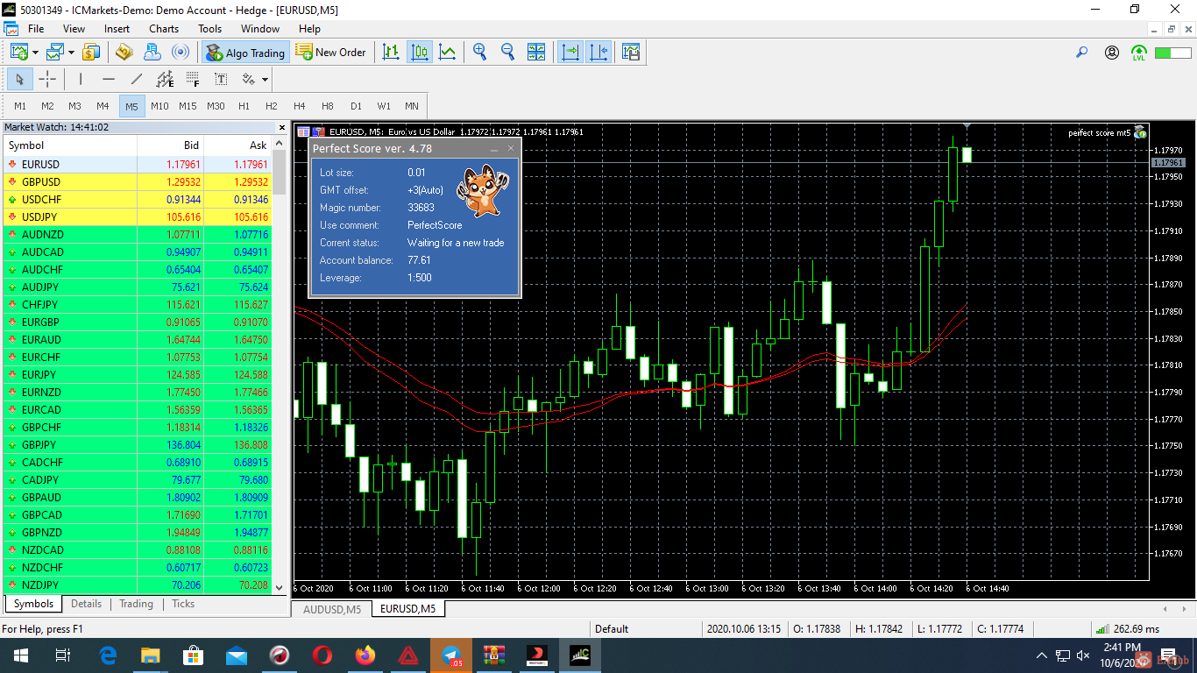Open the Tools menu
1197x673 pixels.
(x=210, y=29)
